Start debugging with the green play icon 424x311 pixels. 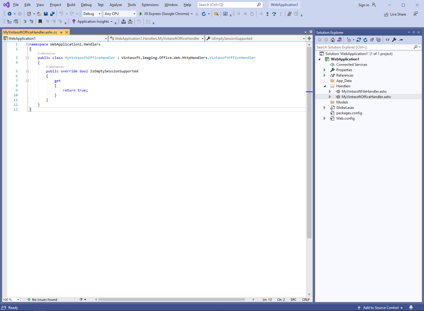pos(141,14)
